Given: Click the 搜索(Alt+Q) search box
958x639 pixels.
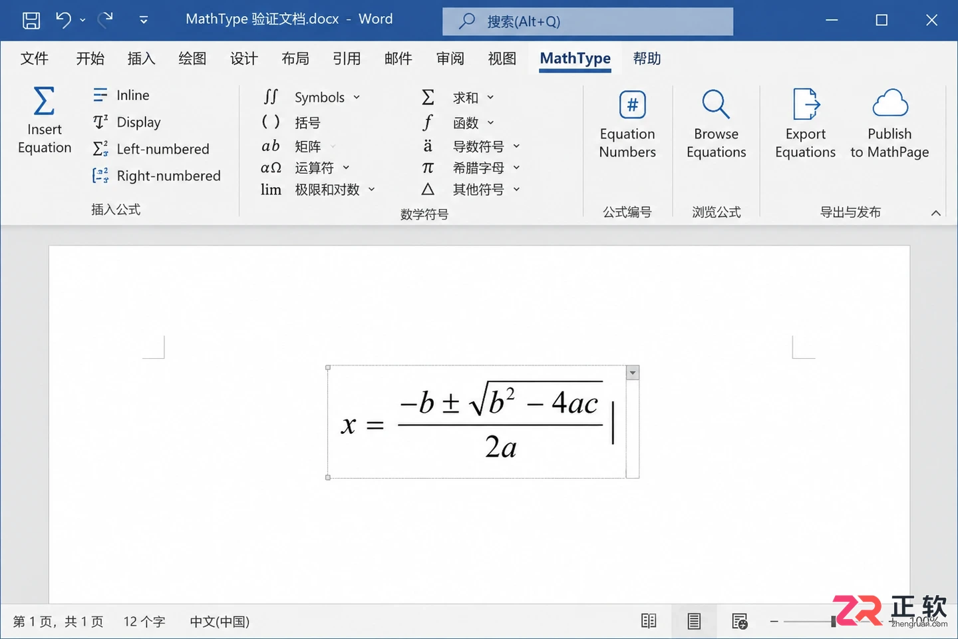Looking at the screenshot, I should [588, 21].
